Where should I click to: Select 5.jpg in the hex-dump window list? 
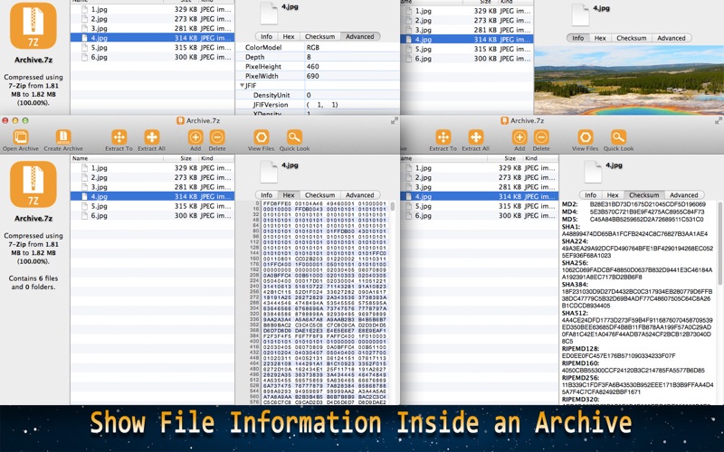click(152, 206)
